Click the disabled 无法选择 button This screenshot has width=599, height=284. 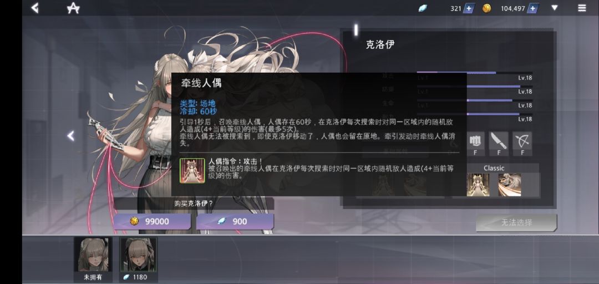516,222
